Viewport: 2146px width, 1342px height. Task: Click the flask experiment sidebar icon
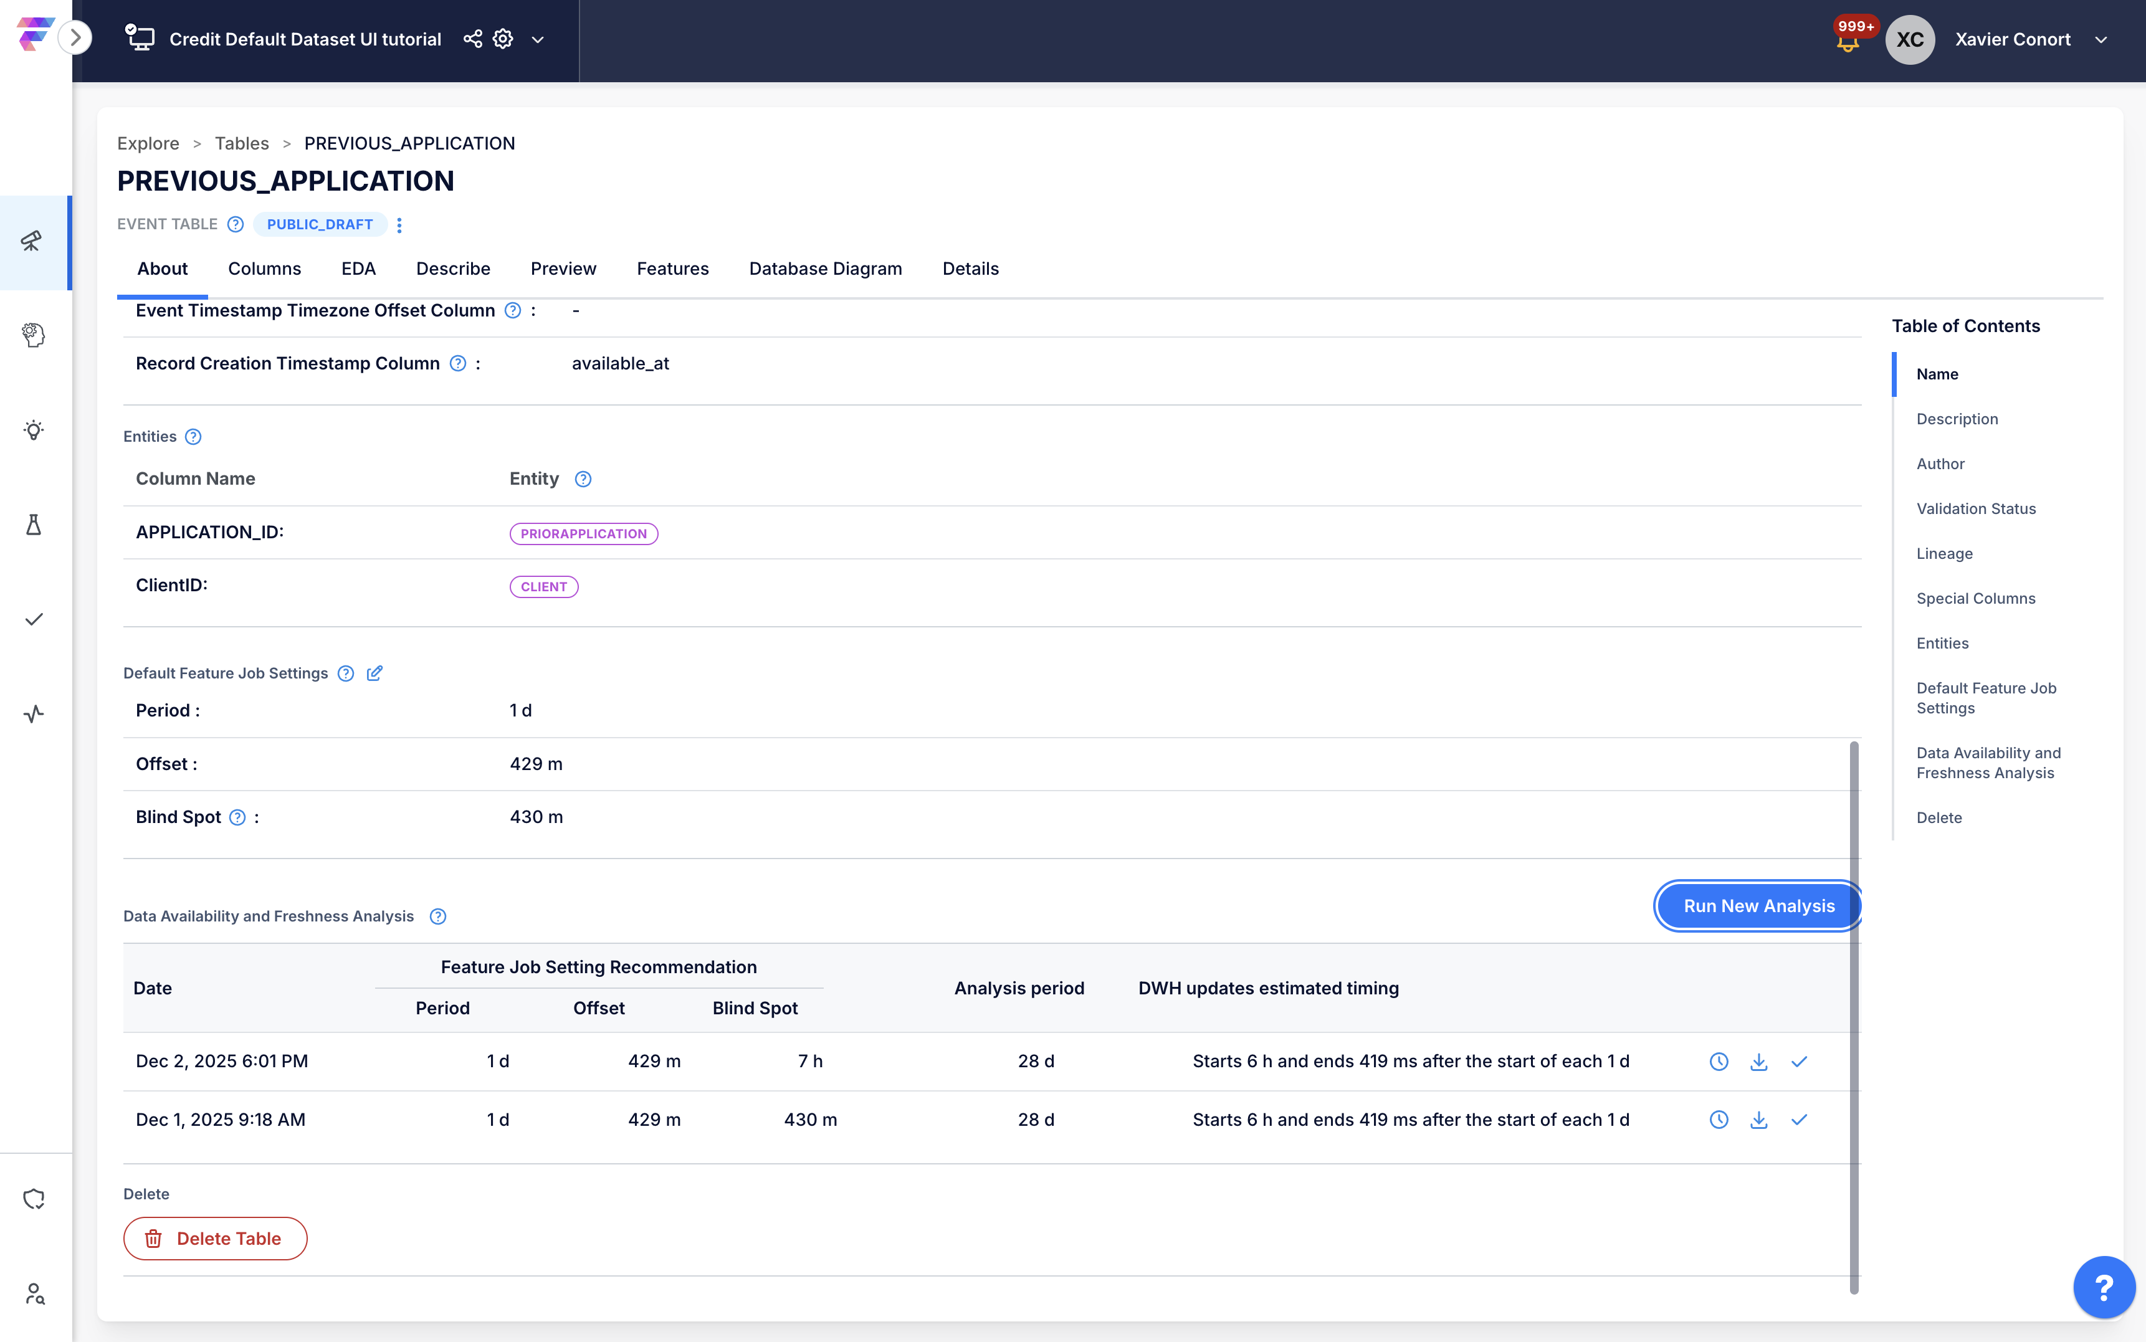pos(33,525)
